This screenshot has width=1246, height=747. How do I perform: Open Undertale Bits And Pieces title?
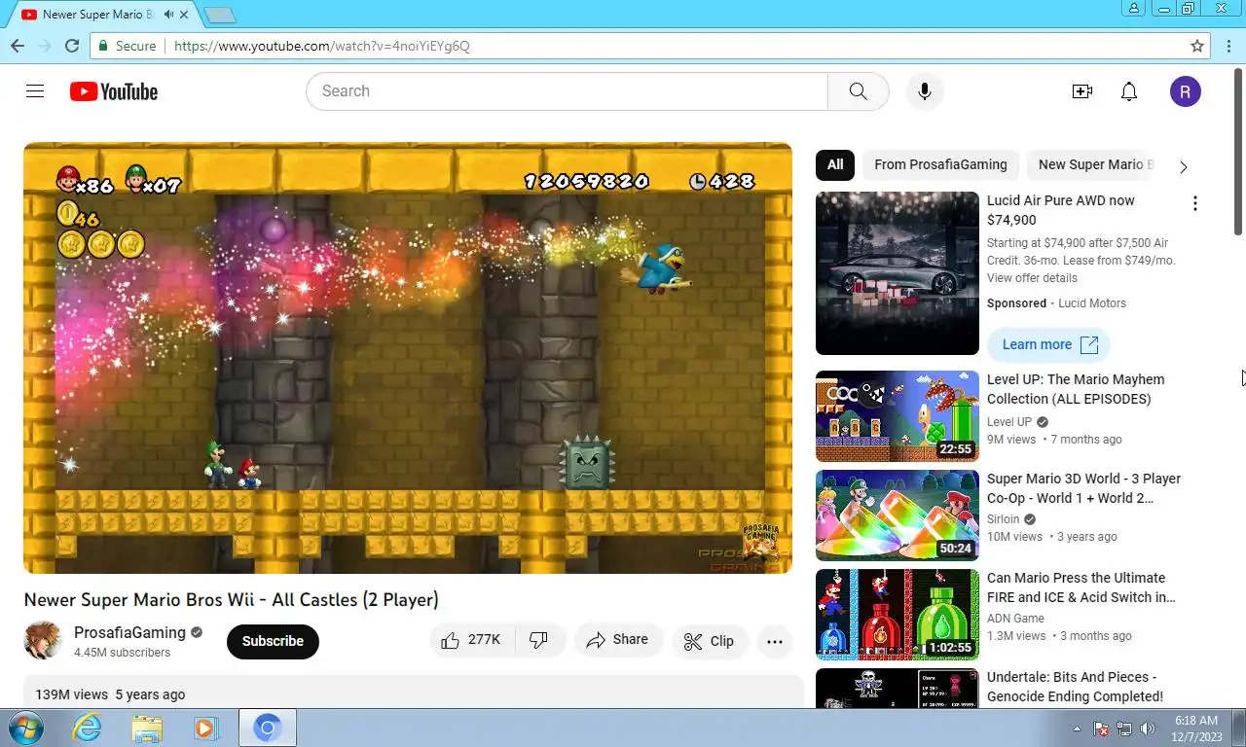click(1075, 687)
